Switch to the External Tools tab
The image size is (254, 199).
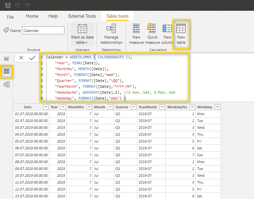[x=82, y=16]
